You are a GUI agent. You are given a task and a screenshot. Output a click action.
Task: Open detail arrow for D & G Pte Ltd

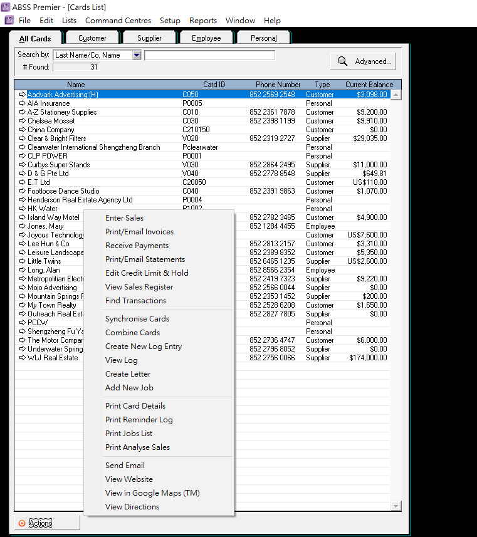pos(23,174)
